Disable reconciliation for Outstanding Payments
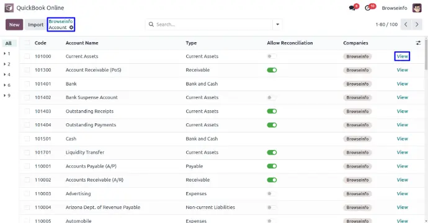This screenshot has width=428, height=223. tap(272, 125)
